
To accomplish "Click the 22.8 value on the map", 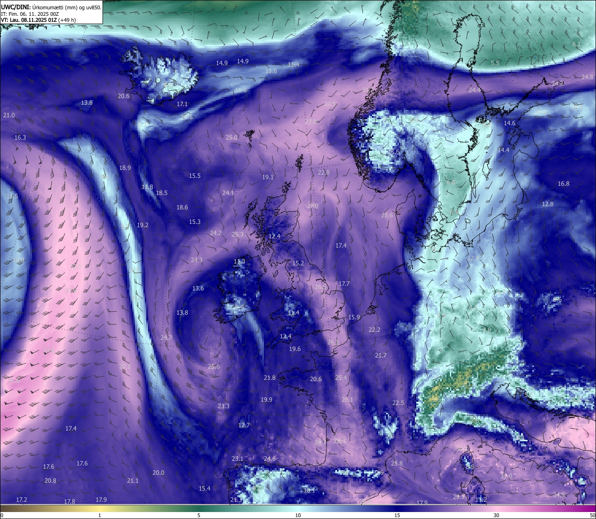I will (x=324, y=173).
